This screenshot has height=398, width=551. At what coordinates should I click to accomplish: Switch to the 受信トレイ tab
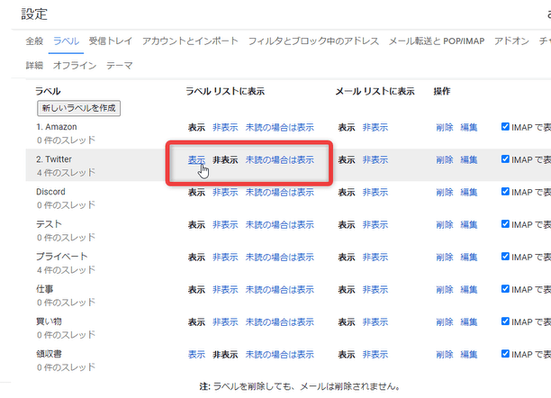click(x=111, y=41)
